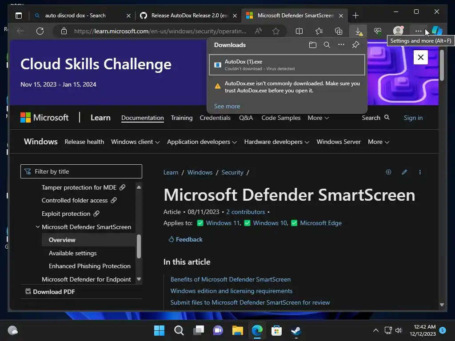Open Benefits of Microsoft Defender SmartScreen link

click(x=231, y=279)
